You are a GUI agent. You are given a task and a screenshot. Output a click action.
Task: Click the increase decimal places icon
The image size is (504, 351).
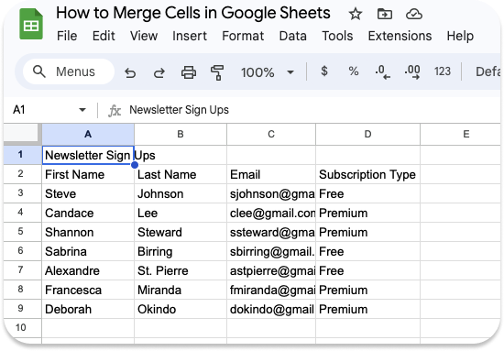412,72
